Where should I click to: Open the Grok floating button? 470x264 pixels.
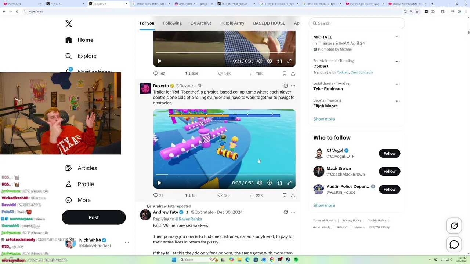click(x=454, y=226)
